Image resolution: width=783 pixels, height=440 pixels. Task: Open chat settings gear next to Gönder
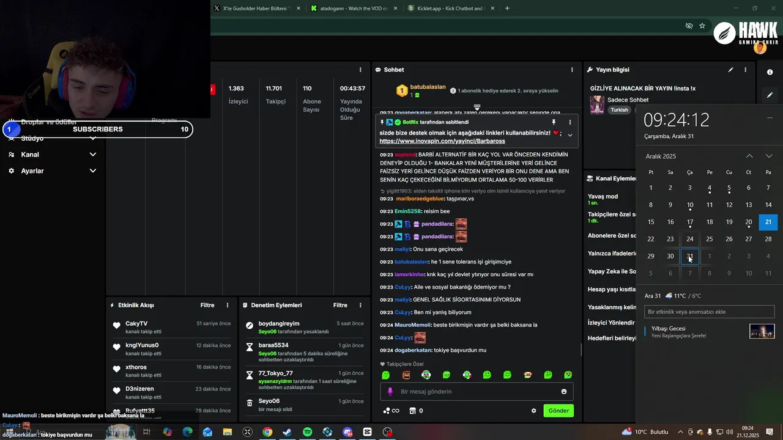pos(533,411)
